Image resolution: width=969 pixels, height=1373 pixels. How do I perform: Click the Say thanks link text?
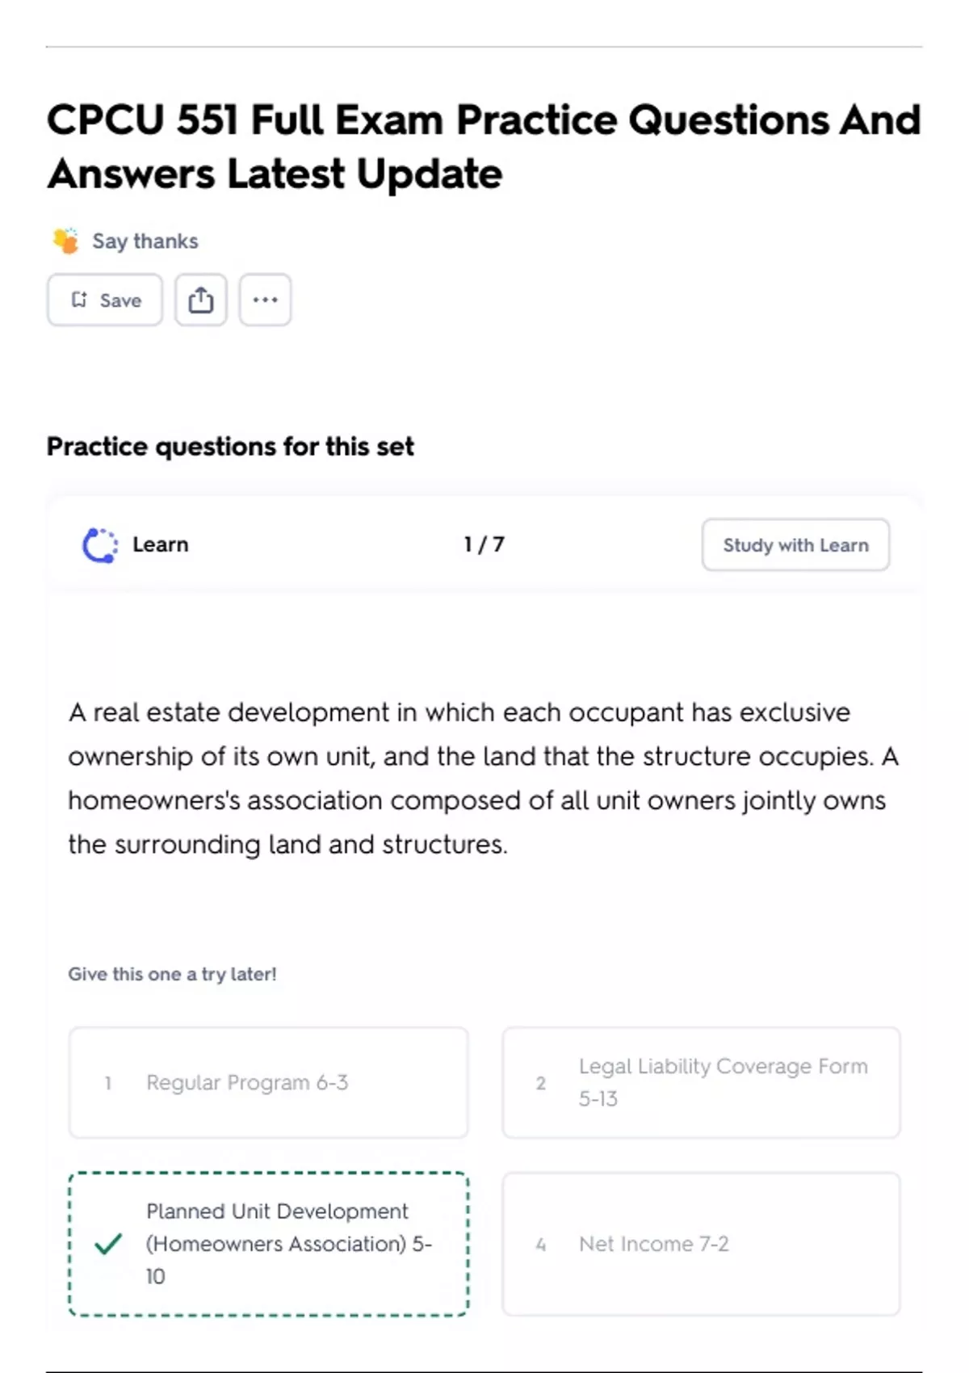145,241
